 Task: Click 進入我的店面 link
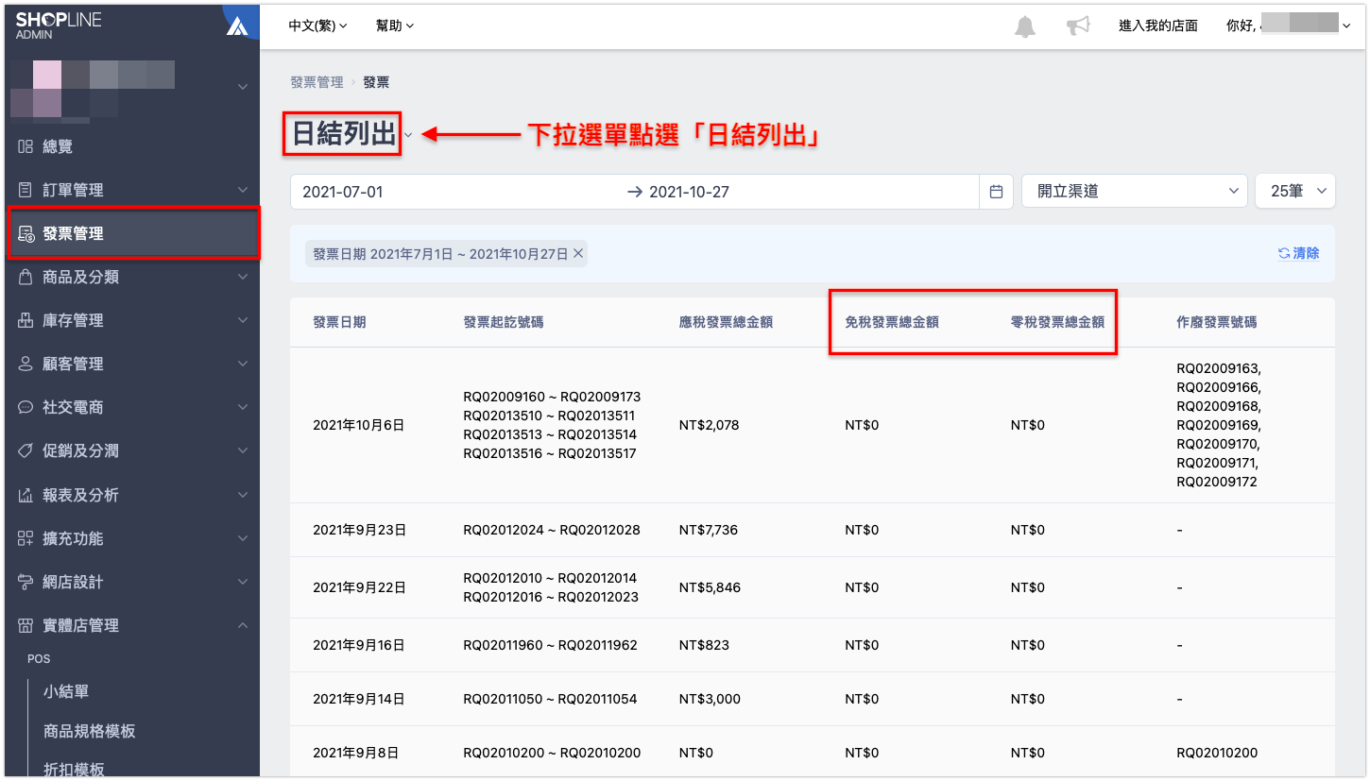pos(1158,25)
